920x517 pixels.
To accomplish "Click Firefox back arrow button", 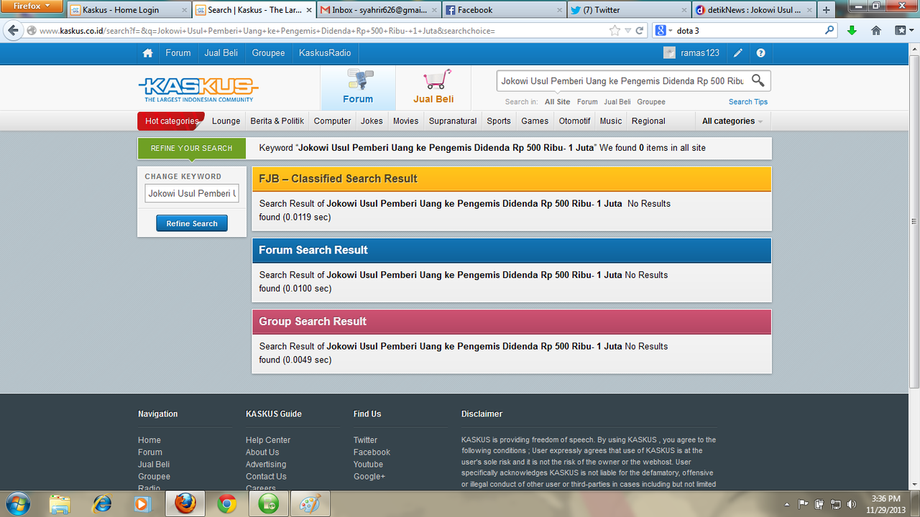I will [12, 31].
